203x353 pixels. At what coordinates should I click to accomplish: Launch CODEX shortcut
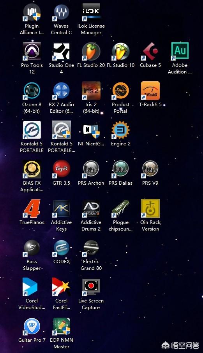pos(61,248)
